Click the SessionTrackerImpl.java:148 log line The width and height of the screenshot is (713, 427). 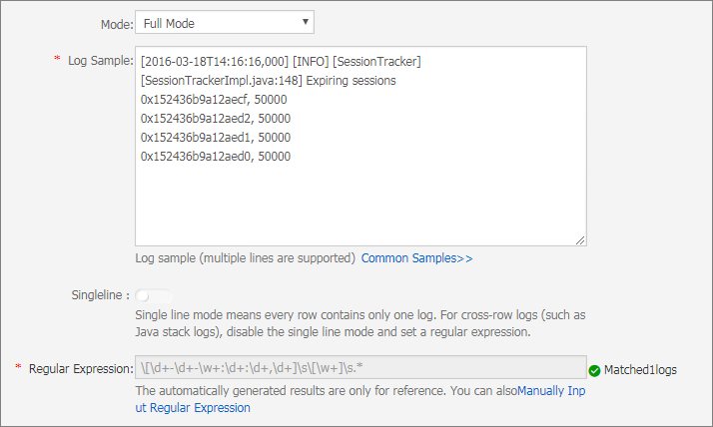(x=269, y=81)
